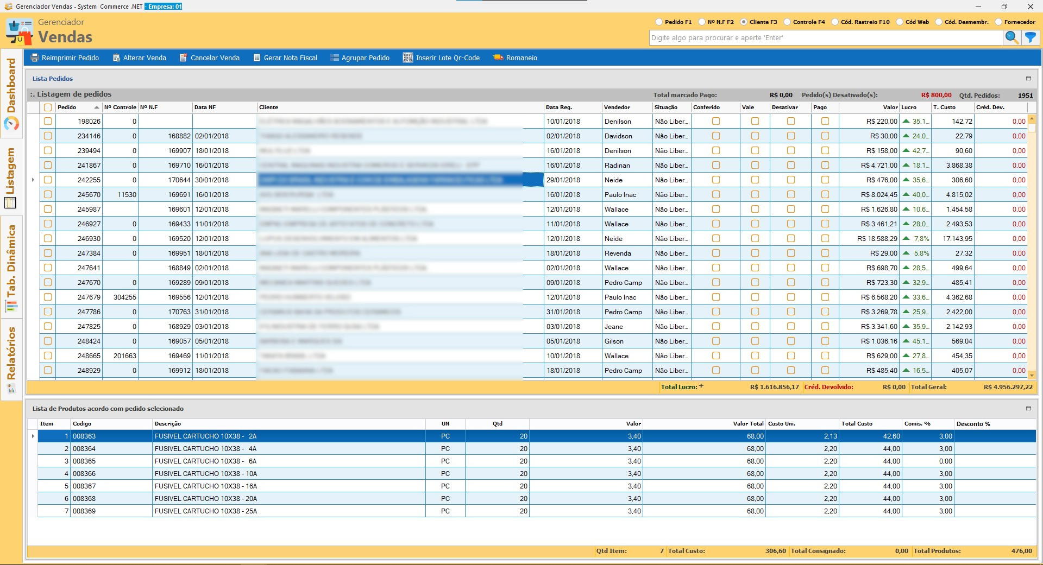1043x565 pixels.
Task: Open the Dashboard side tab
Action: (x=11, y=92)
